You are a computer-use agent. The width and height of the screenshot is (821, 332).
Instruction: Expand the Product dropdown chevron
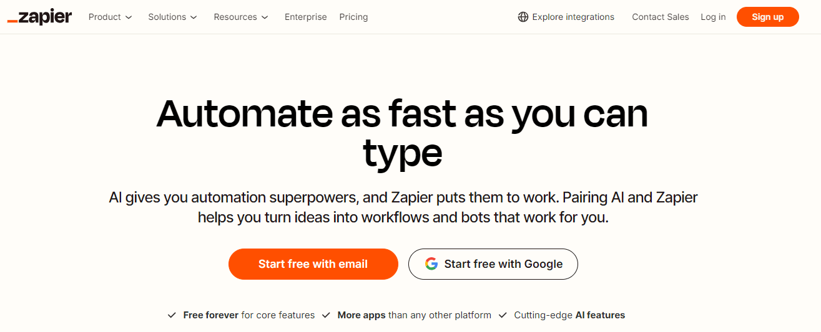click(129, 17)
